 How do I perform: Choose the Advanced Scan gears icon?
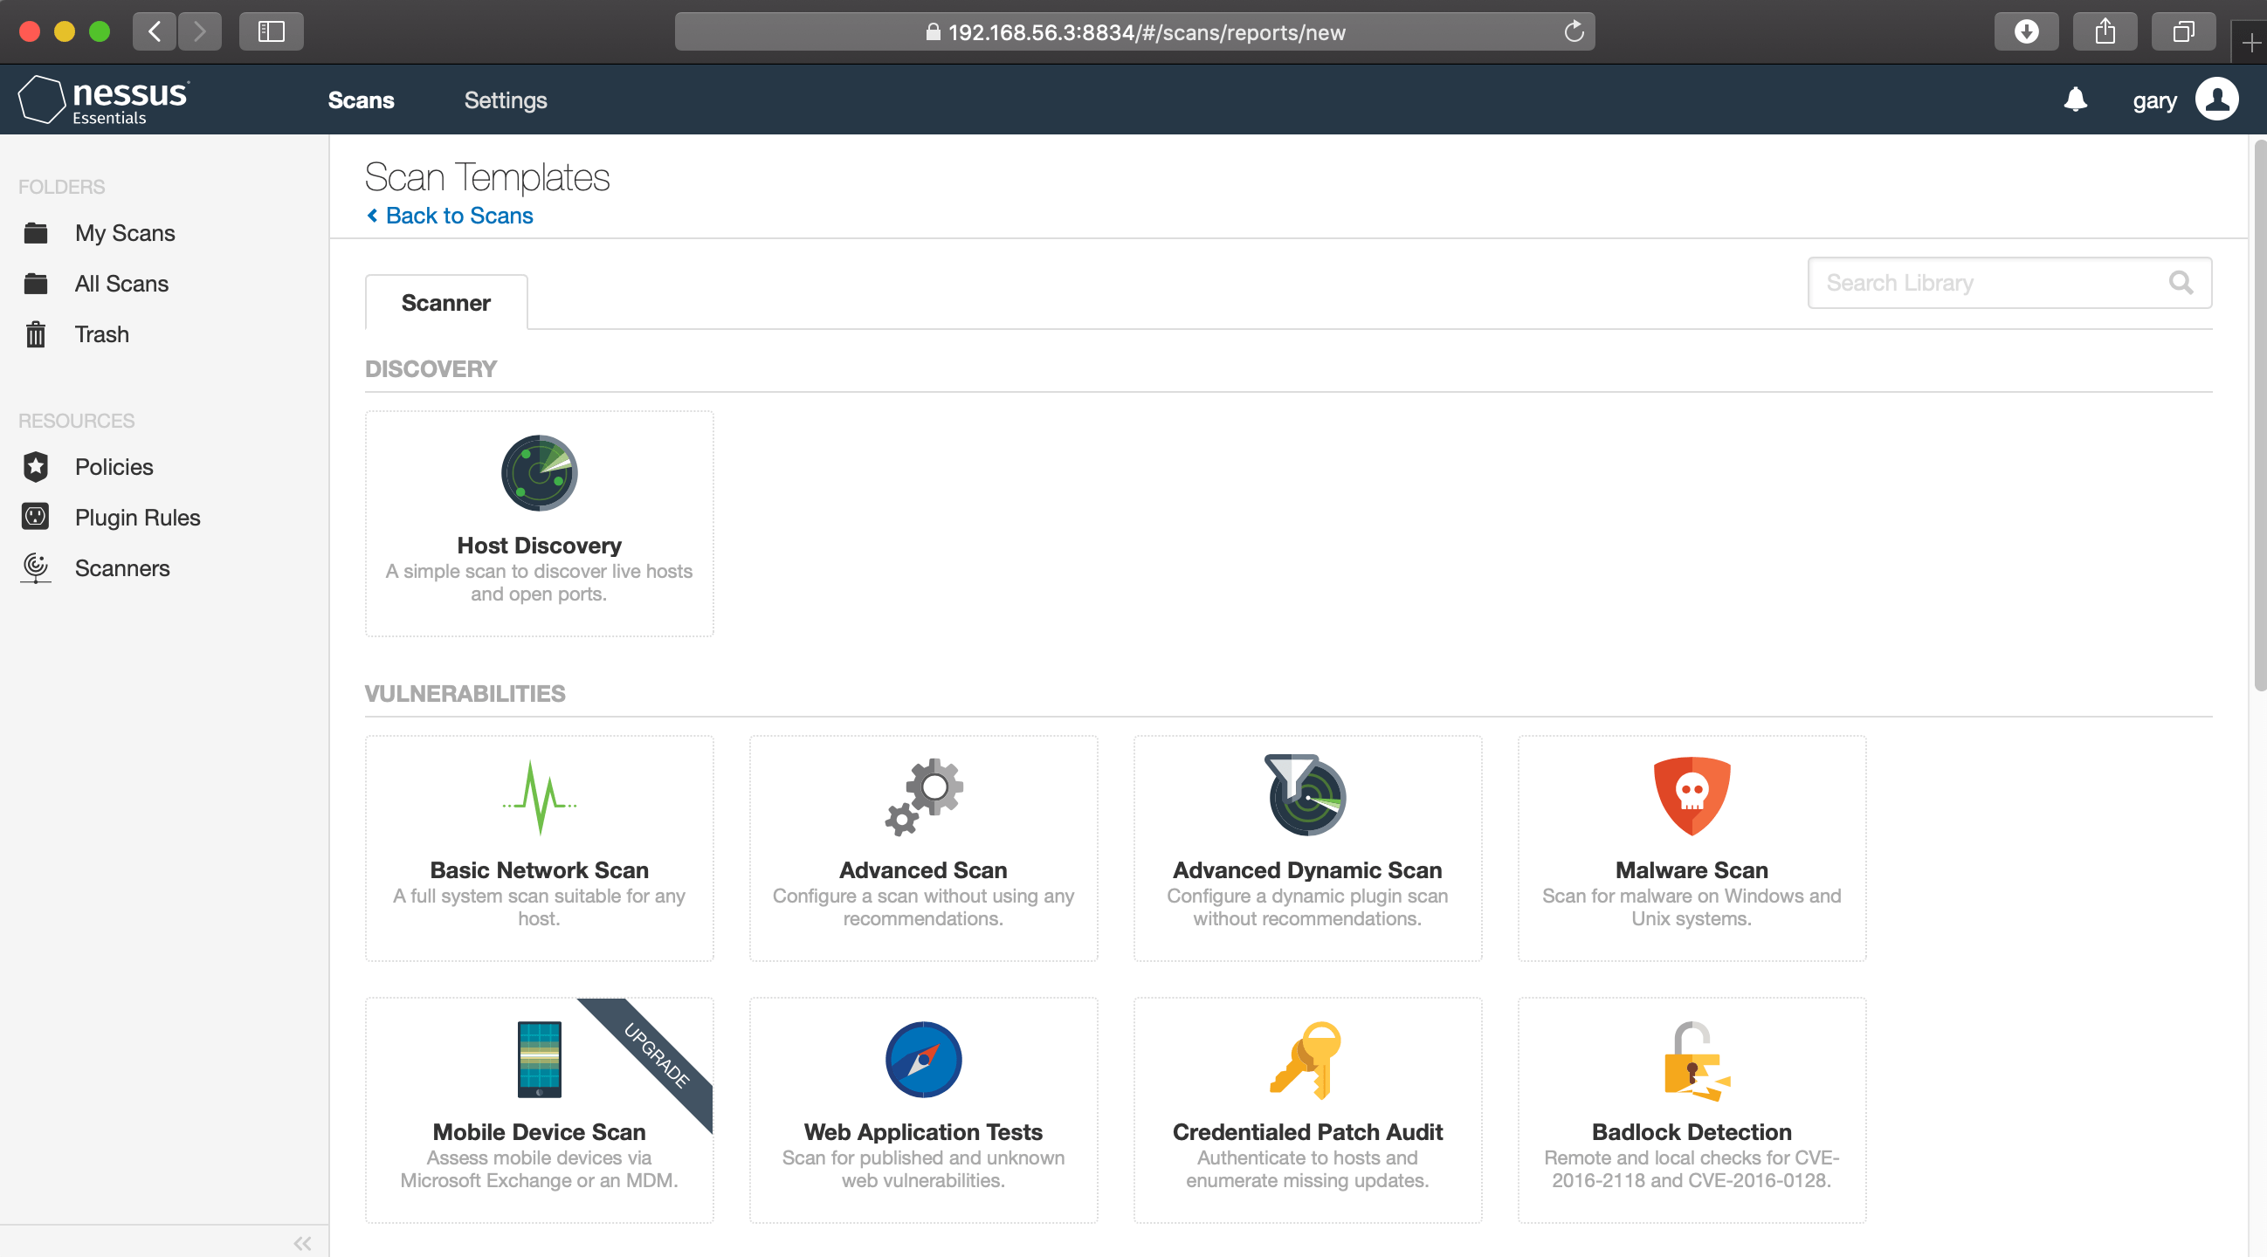coord(923,797)
